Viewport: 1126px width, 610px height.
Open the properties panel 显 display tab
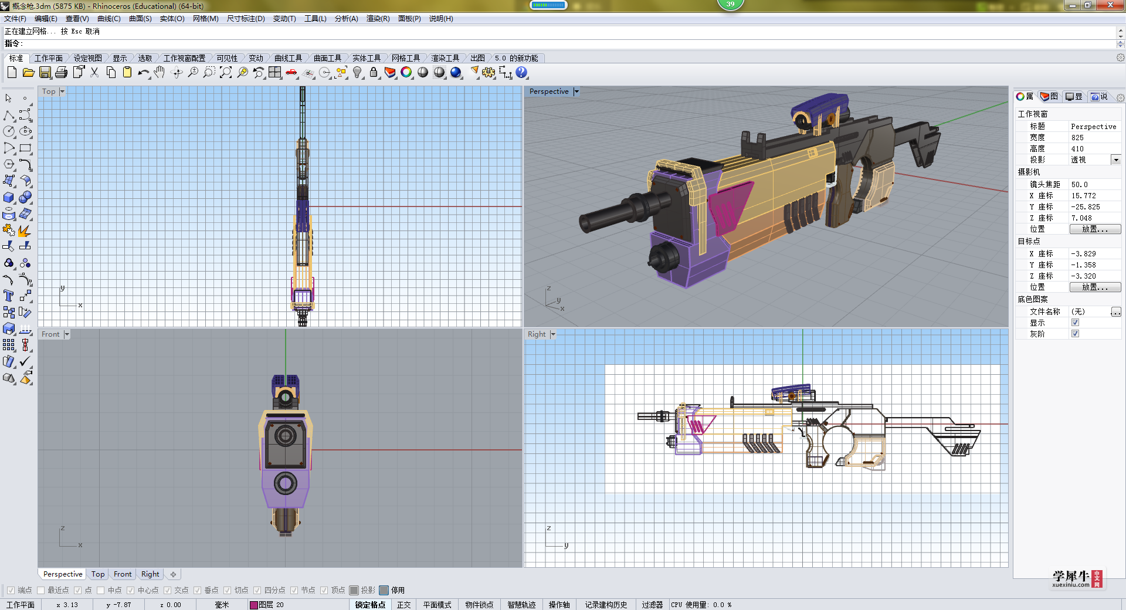pyautogui.click(x=1074, y=97)
